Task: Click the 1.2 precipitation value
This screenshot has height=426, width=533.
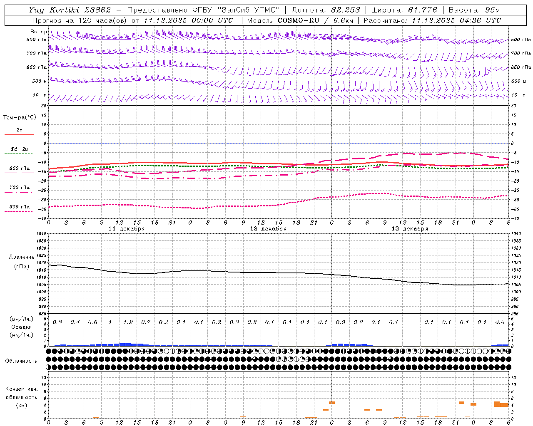Action: pyautogui.click(x=128, y=322)
